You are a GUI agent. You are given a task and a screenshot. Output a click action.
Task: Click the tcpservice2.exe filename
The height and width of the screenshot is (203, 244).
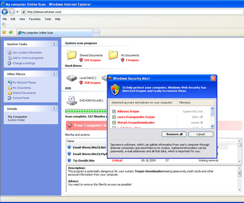coord(193,111)
